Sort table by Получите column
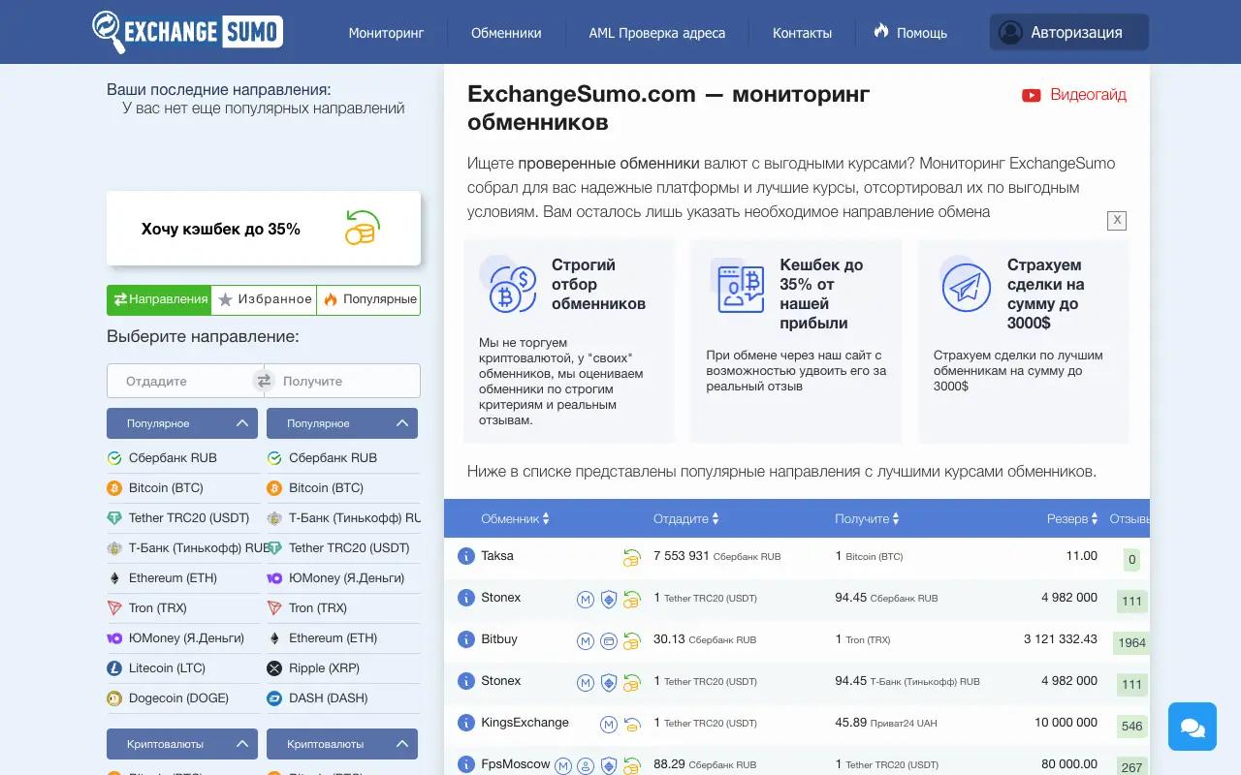The width and height of the screenshot is (1241, 775). [867, 519]
